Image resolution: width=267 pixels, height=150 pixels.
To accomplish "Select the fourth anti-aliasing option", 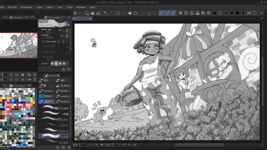I will coord(64,64).
